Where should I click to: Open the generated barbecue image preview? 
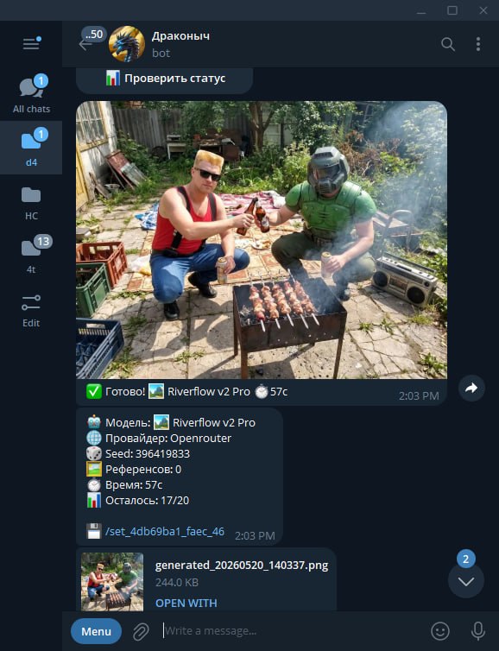coord(262,240)
